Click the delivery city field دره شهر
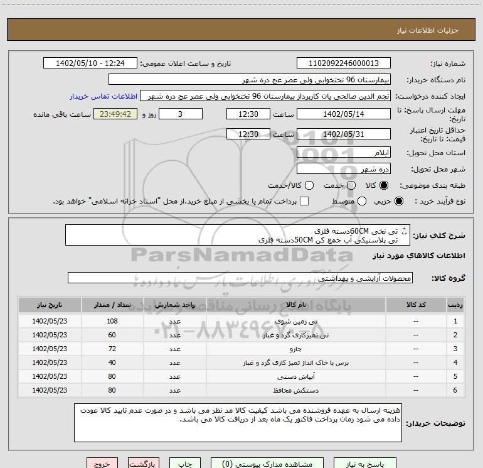 (344, 169)
